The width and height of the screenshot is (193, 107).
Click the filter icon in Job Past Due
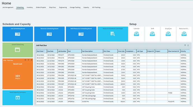(185, 45)
